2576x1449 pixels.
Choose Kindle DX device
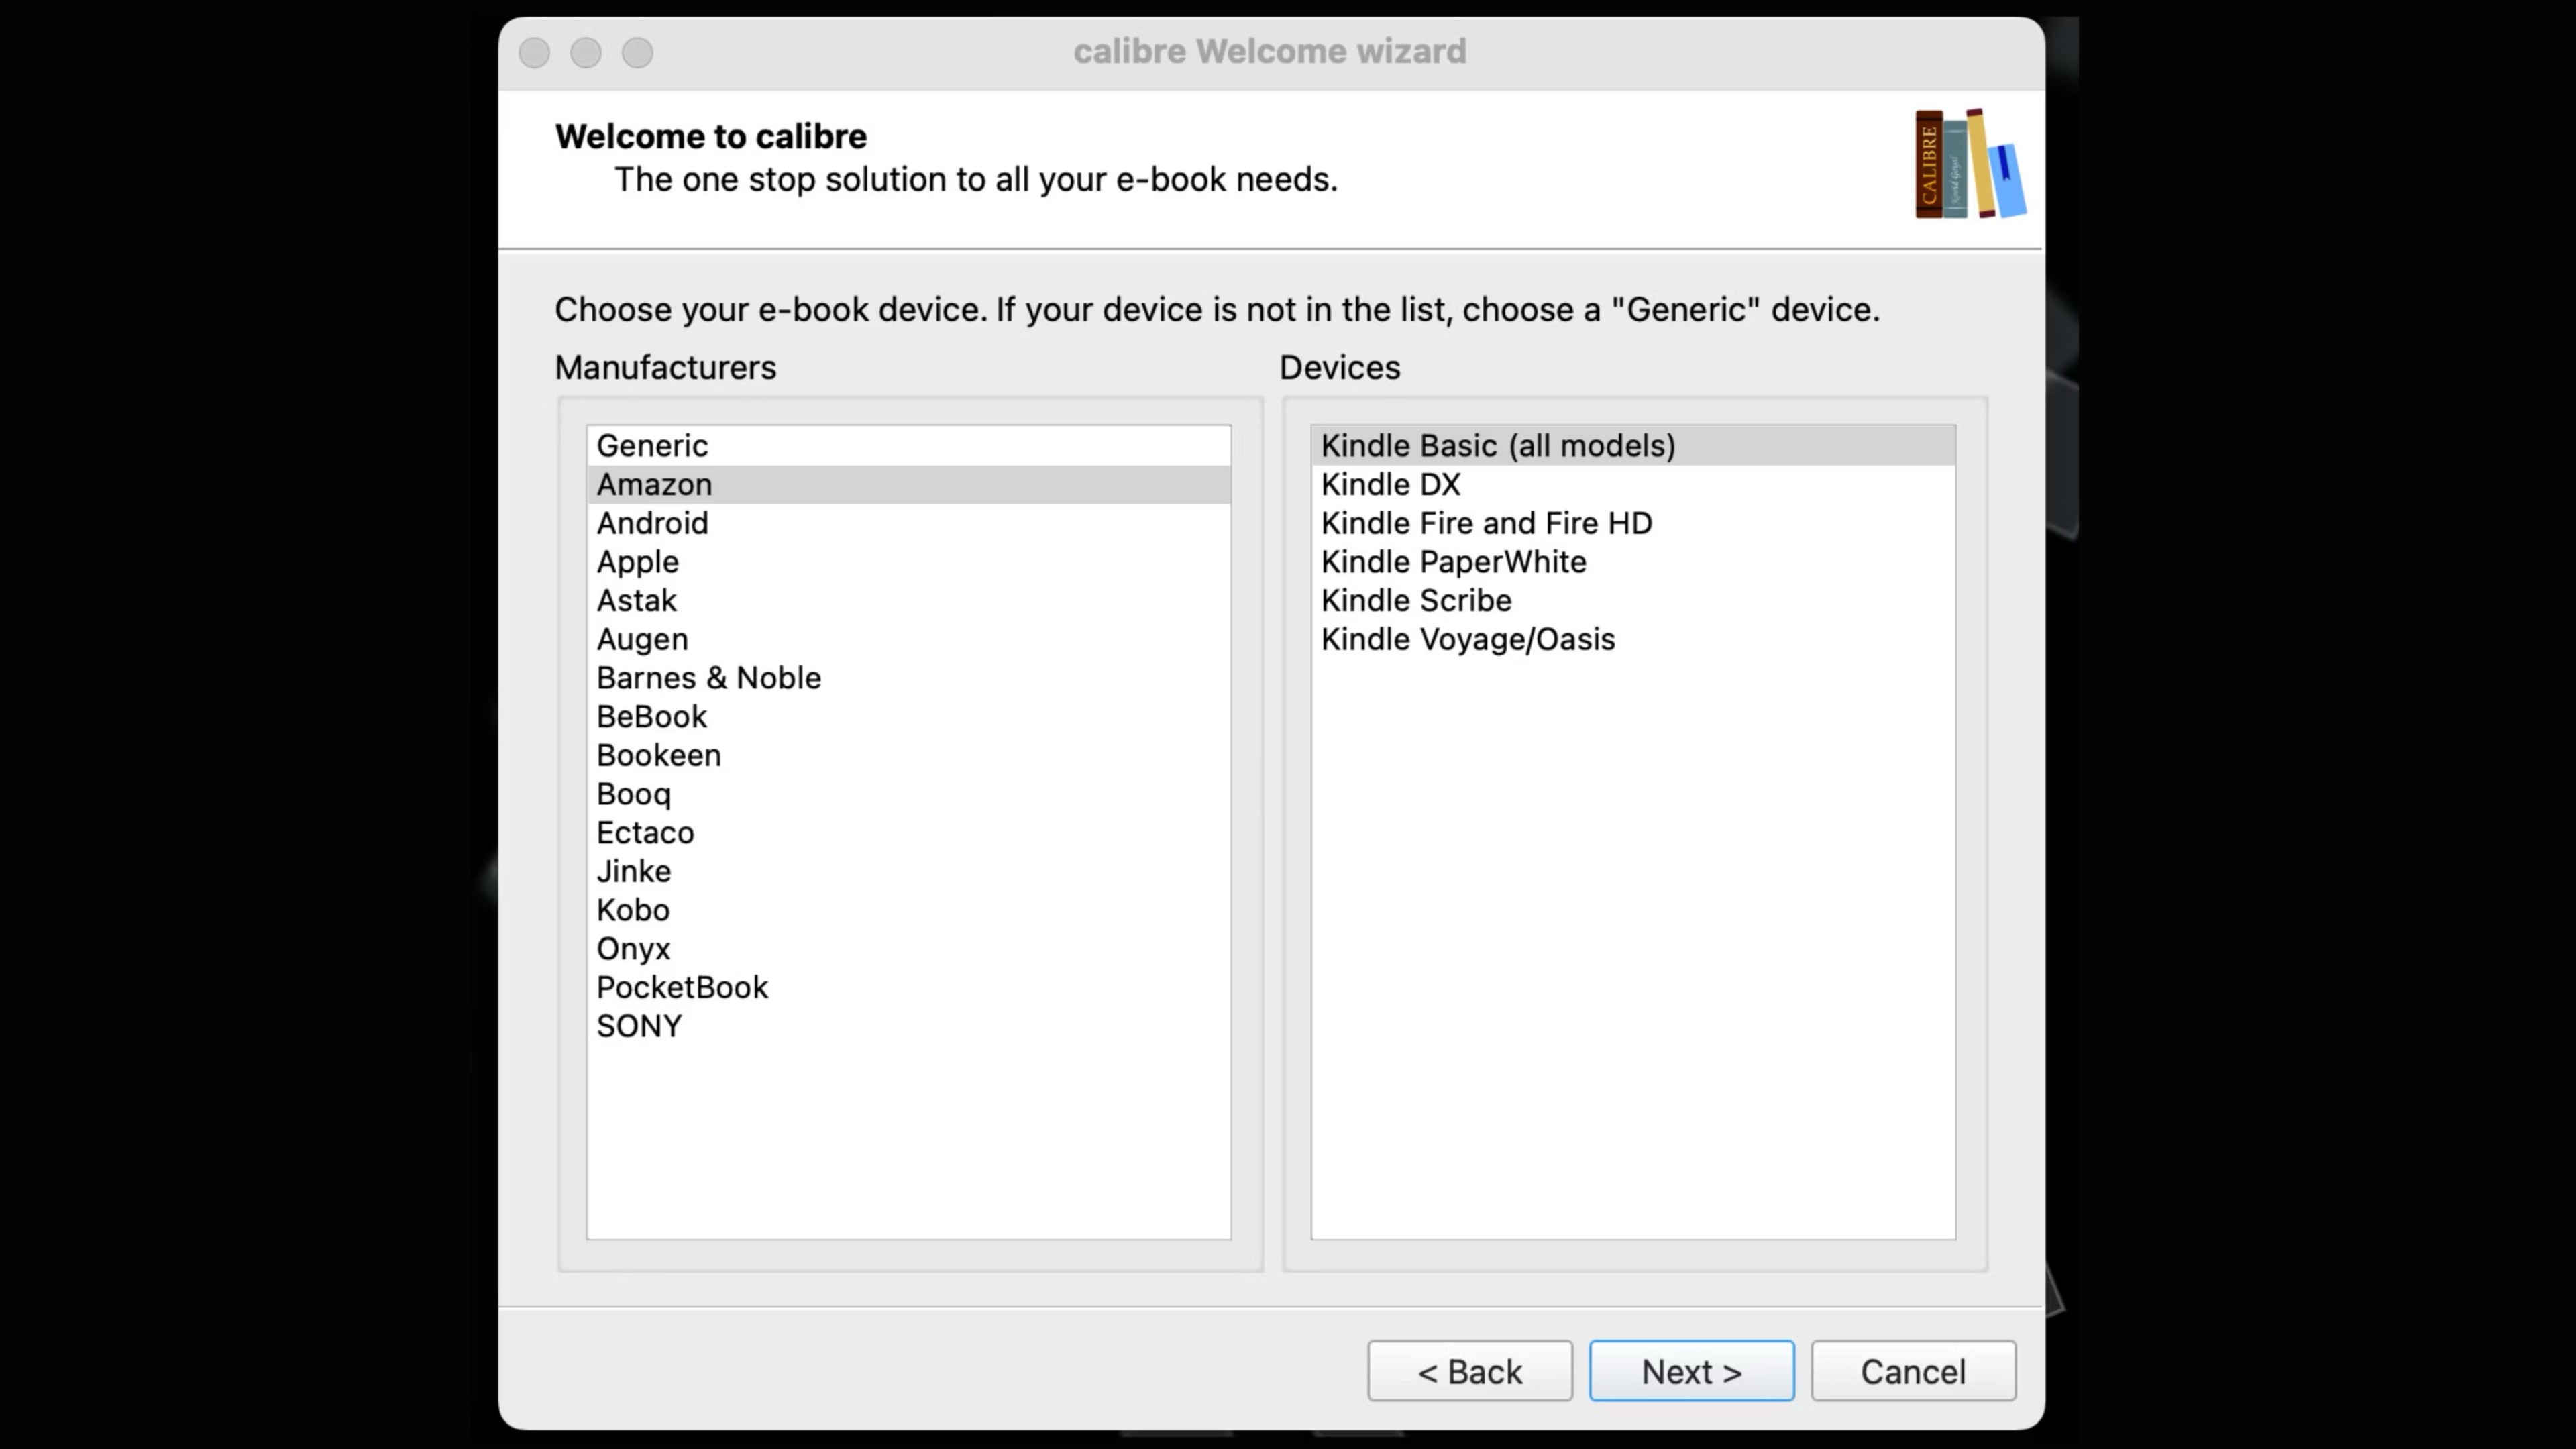pyautogui.click(x=1633, y=485)
